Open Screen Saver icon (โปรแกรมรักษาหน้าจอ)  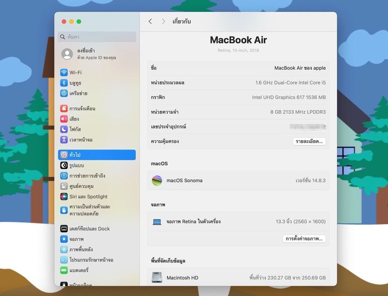64,260
